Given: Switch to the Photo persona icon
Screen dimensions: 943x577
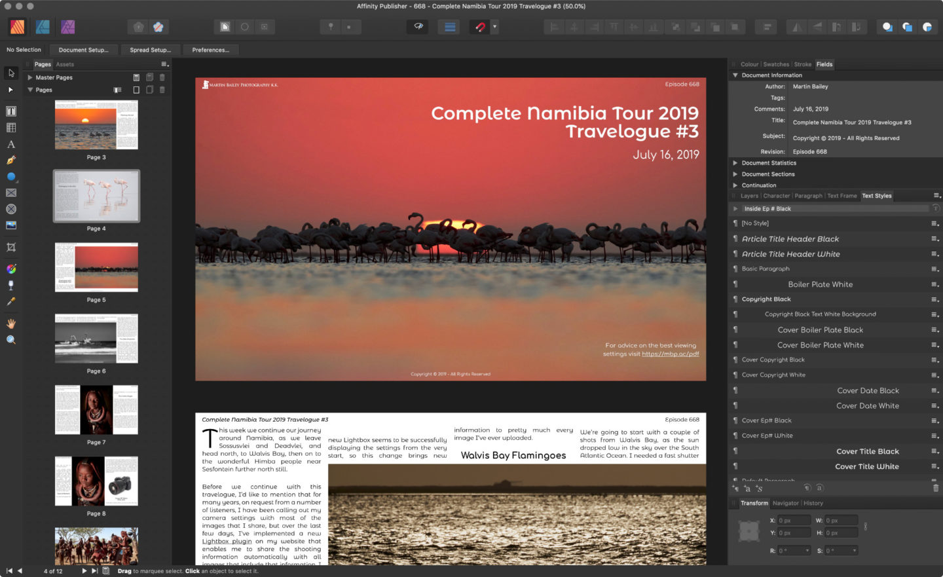Looking at the screenshot, I should point(67,27).
